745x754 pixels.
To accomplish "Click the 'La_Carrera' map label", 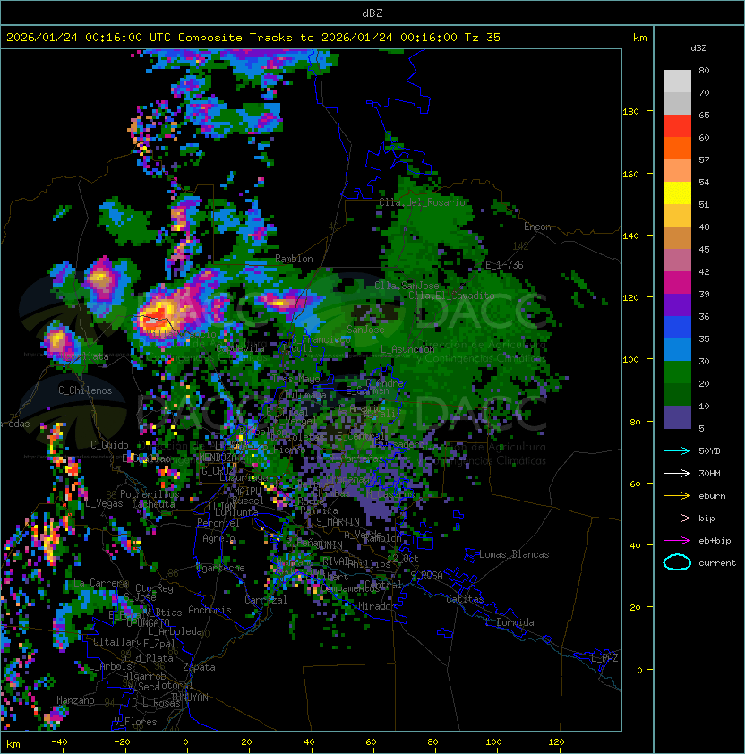I will click(x=101, y=583).
